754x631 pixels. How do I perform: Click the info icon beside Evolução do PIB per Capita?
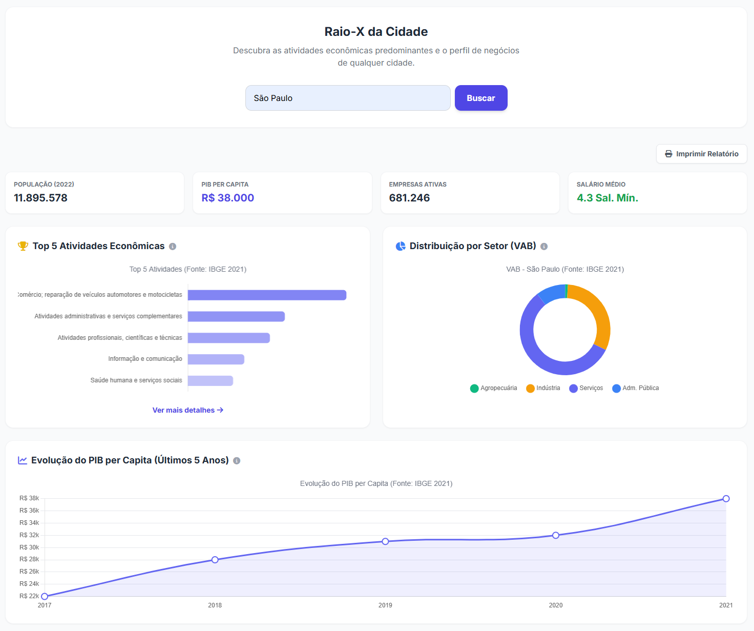(x=237, y=461)
